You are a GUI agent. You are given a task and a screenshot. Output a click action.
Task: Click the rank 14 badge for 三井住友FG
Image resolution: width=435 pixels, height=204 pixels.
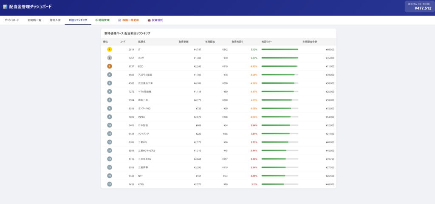point(110,159)
